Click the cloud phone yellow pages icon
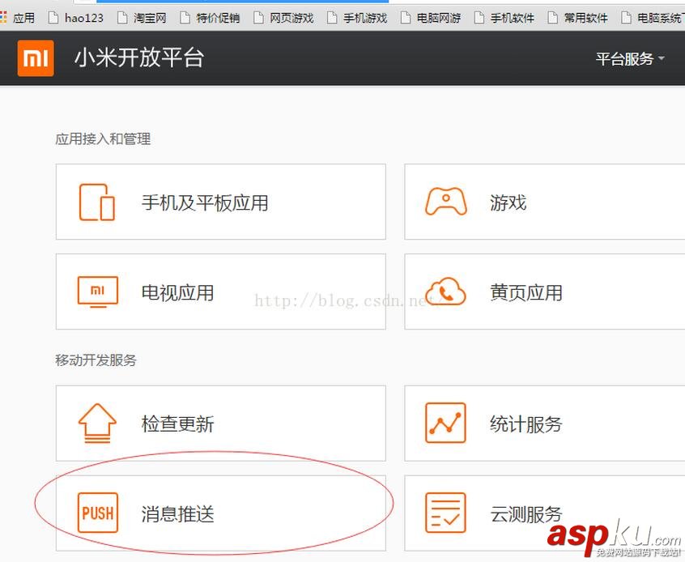Viewport: 685px width, 562px height. (445, 292)
